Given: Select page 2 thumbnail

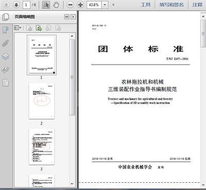Looking at the screenshot, I should (42, 101).
